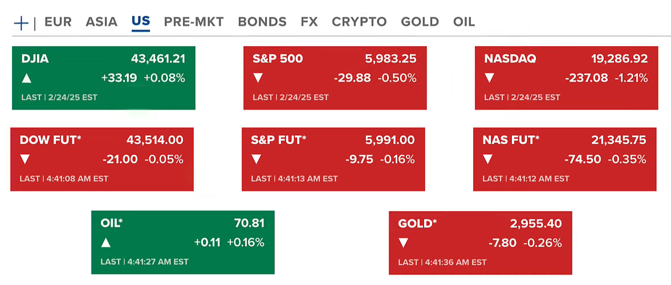
Task: Select the OIL tab
Action: pos(464,22)
